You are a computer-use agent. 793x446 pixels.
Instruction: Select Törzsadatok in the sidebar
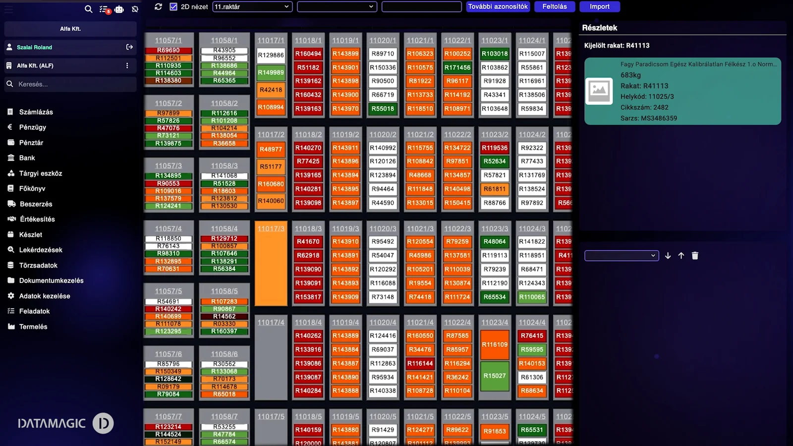coord(38,266)
